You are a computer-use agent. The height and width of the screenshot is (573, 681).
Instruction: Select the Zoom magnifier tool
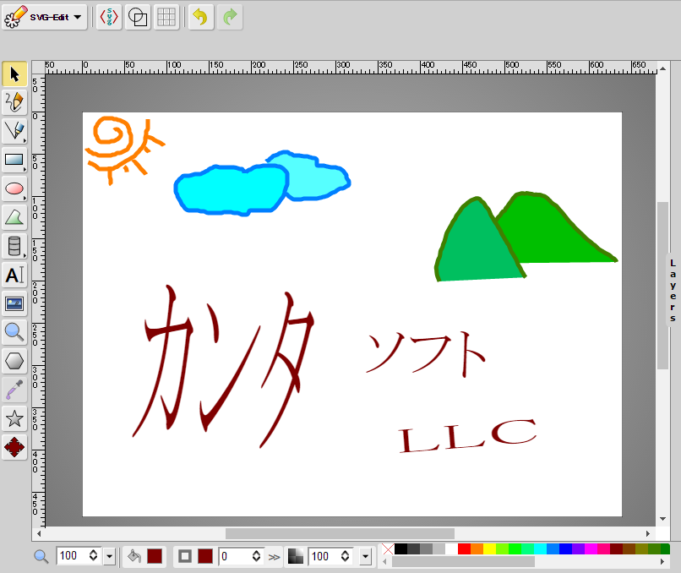(14, 332)
